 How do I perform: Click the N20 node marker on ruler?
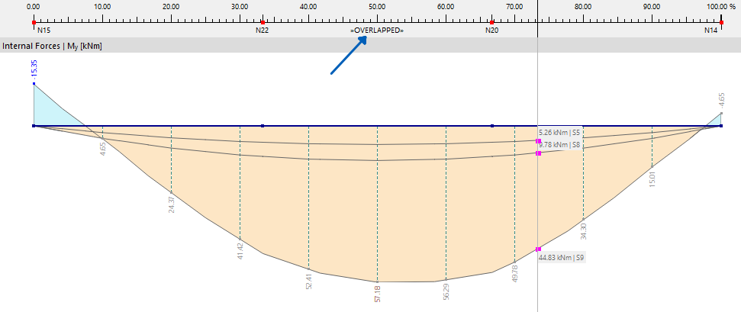492,22
